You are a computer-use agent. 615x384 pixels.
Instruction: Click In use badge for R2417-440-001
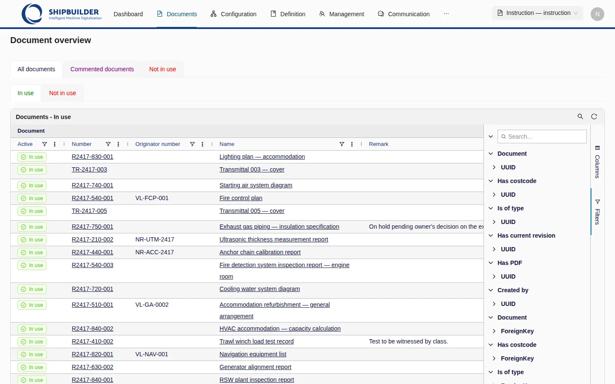32,253
